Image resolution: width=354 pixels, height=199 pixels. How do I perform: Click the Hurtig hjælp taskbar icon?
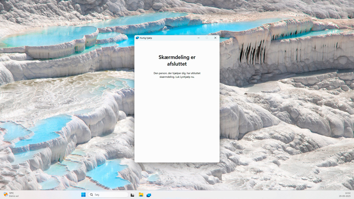[149, 195]
